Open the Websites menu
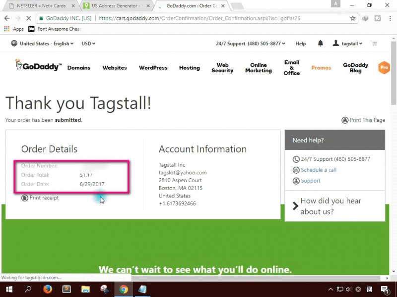The width and height of the screenshot is (397, 297). (115, 68)
